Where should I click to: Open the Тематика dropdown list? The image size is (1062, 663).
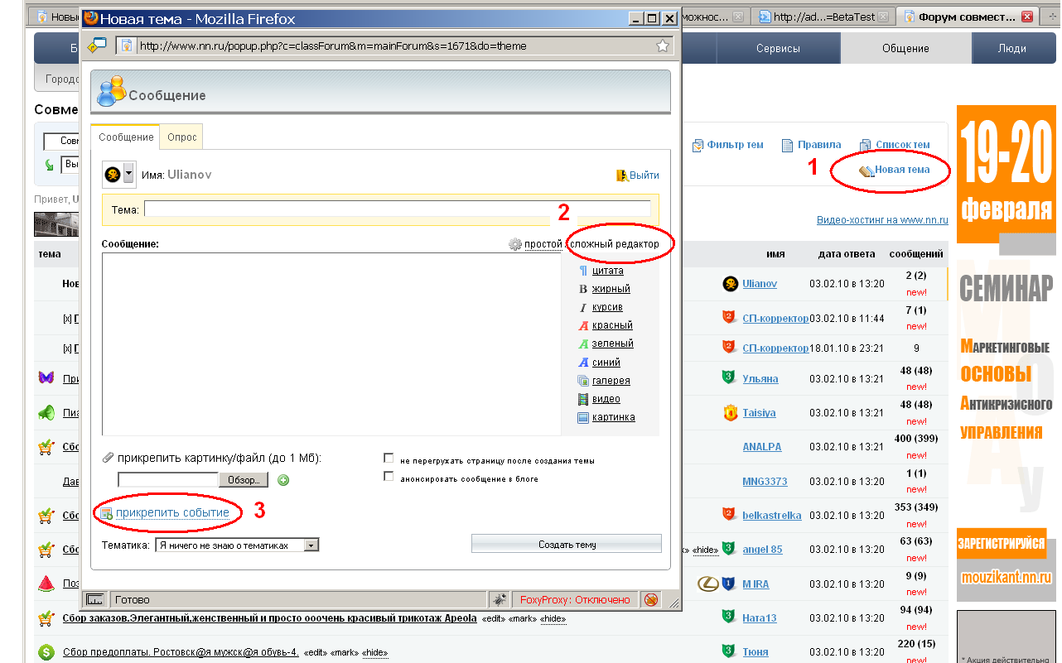coord(237,545)
